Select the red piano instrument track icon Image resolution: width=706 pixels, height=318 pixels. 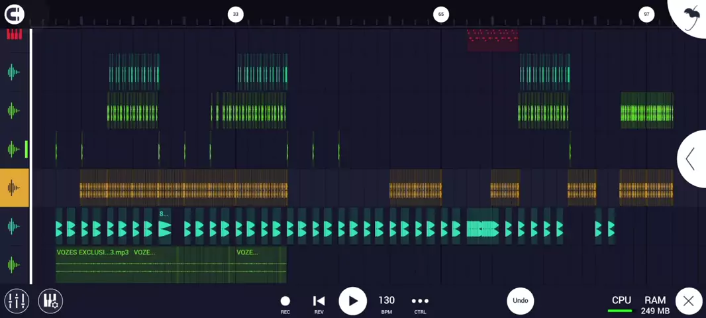tap(14, 34)
